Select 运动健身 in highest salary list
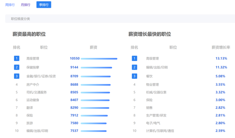This screenshot has width=235, height=138. 33,100
